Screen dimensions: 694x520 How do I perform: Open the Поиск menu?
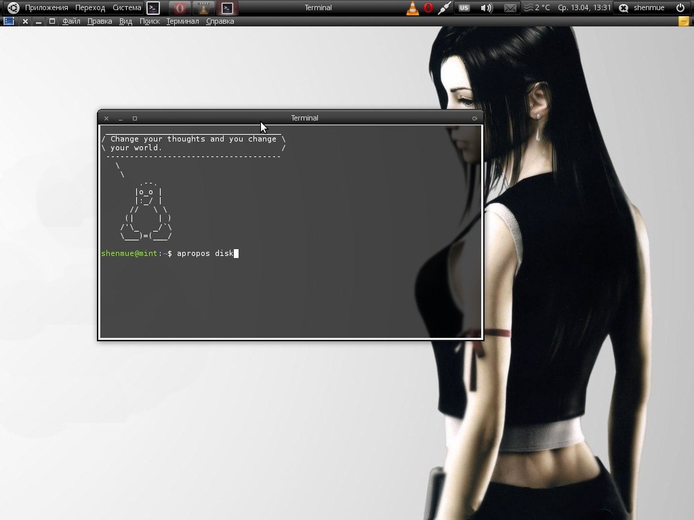click(x=150, y=21)
